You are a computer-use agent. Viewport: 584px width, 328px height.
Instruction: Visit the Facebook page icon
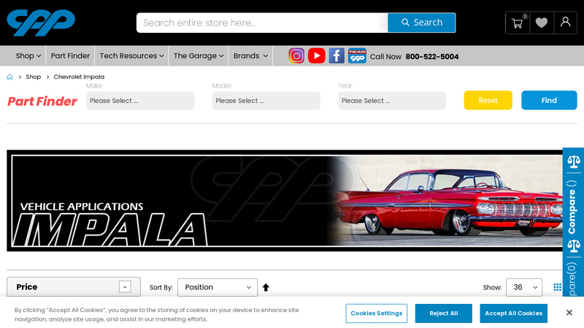(x=337, y=56)
